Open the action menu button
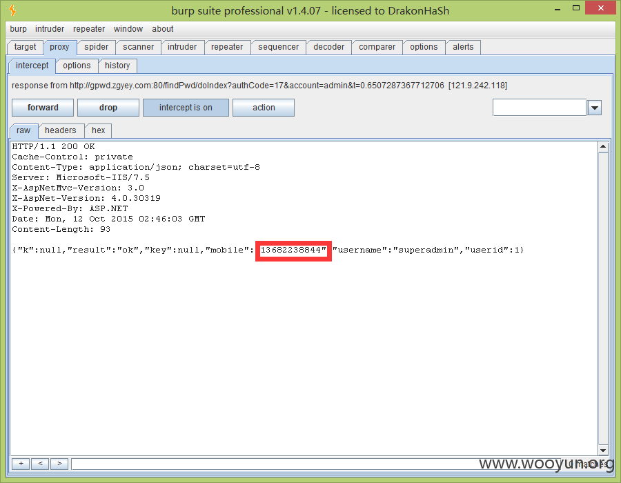The image size is (621, 483). click(264, 108)
